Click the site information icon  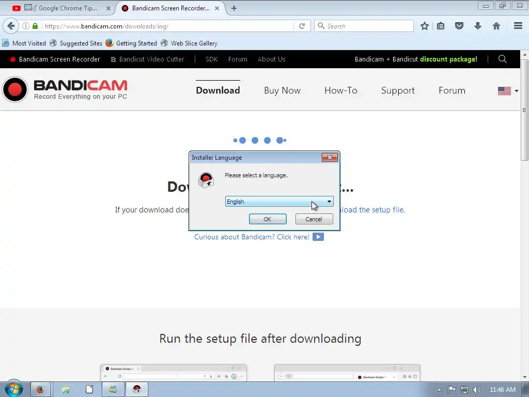(26, 26)
